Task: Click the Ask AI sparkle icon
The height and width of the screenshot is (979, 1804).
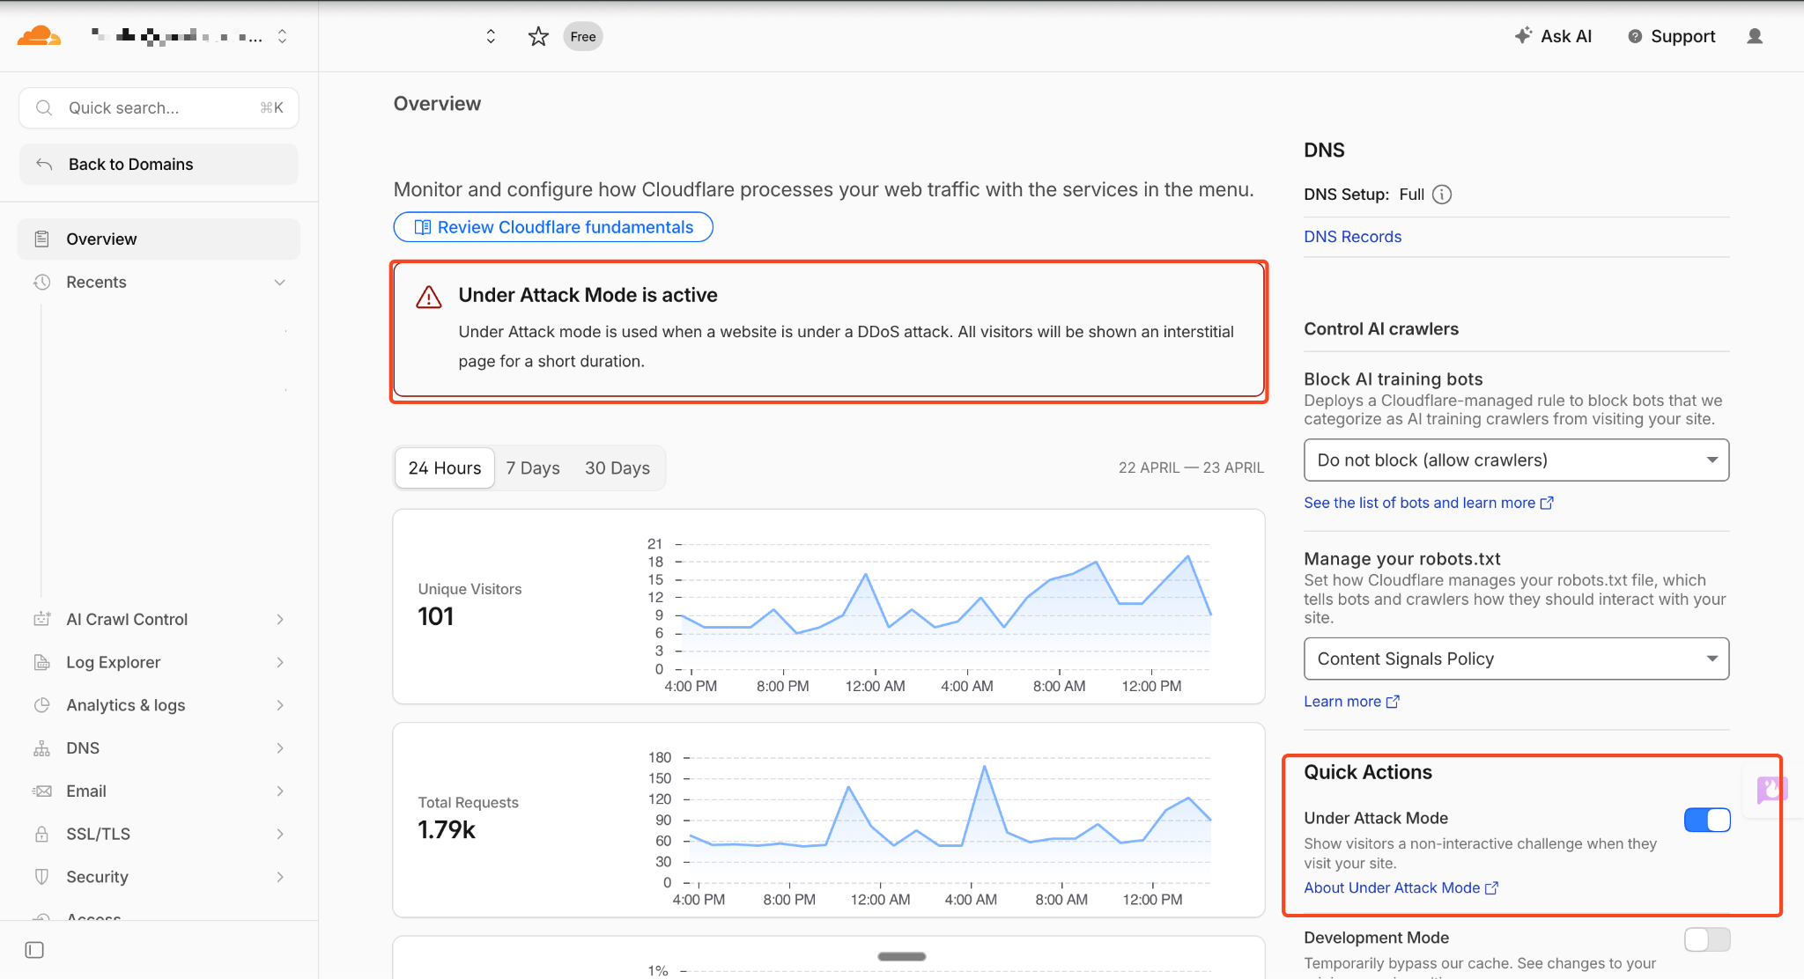Action: [1523, 35]
